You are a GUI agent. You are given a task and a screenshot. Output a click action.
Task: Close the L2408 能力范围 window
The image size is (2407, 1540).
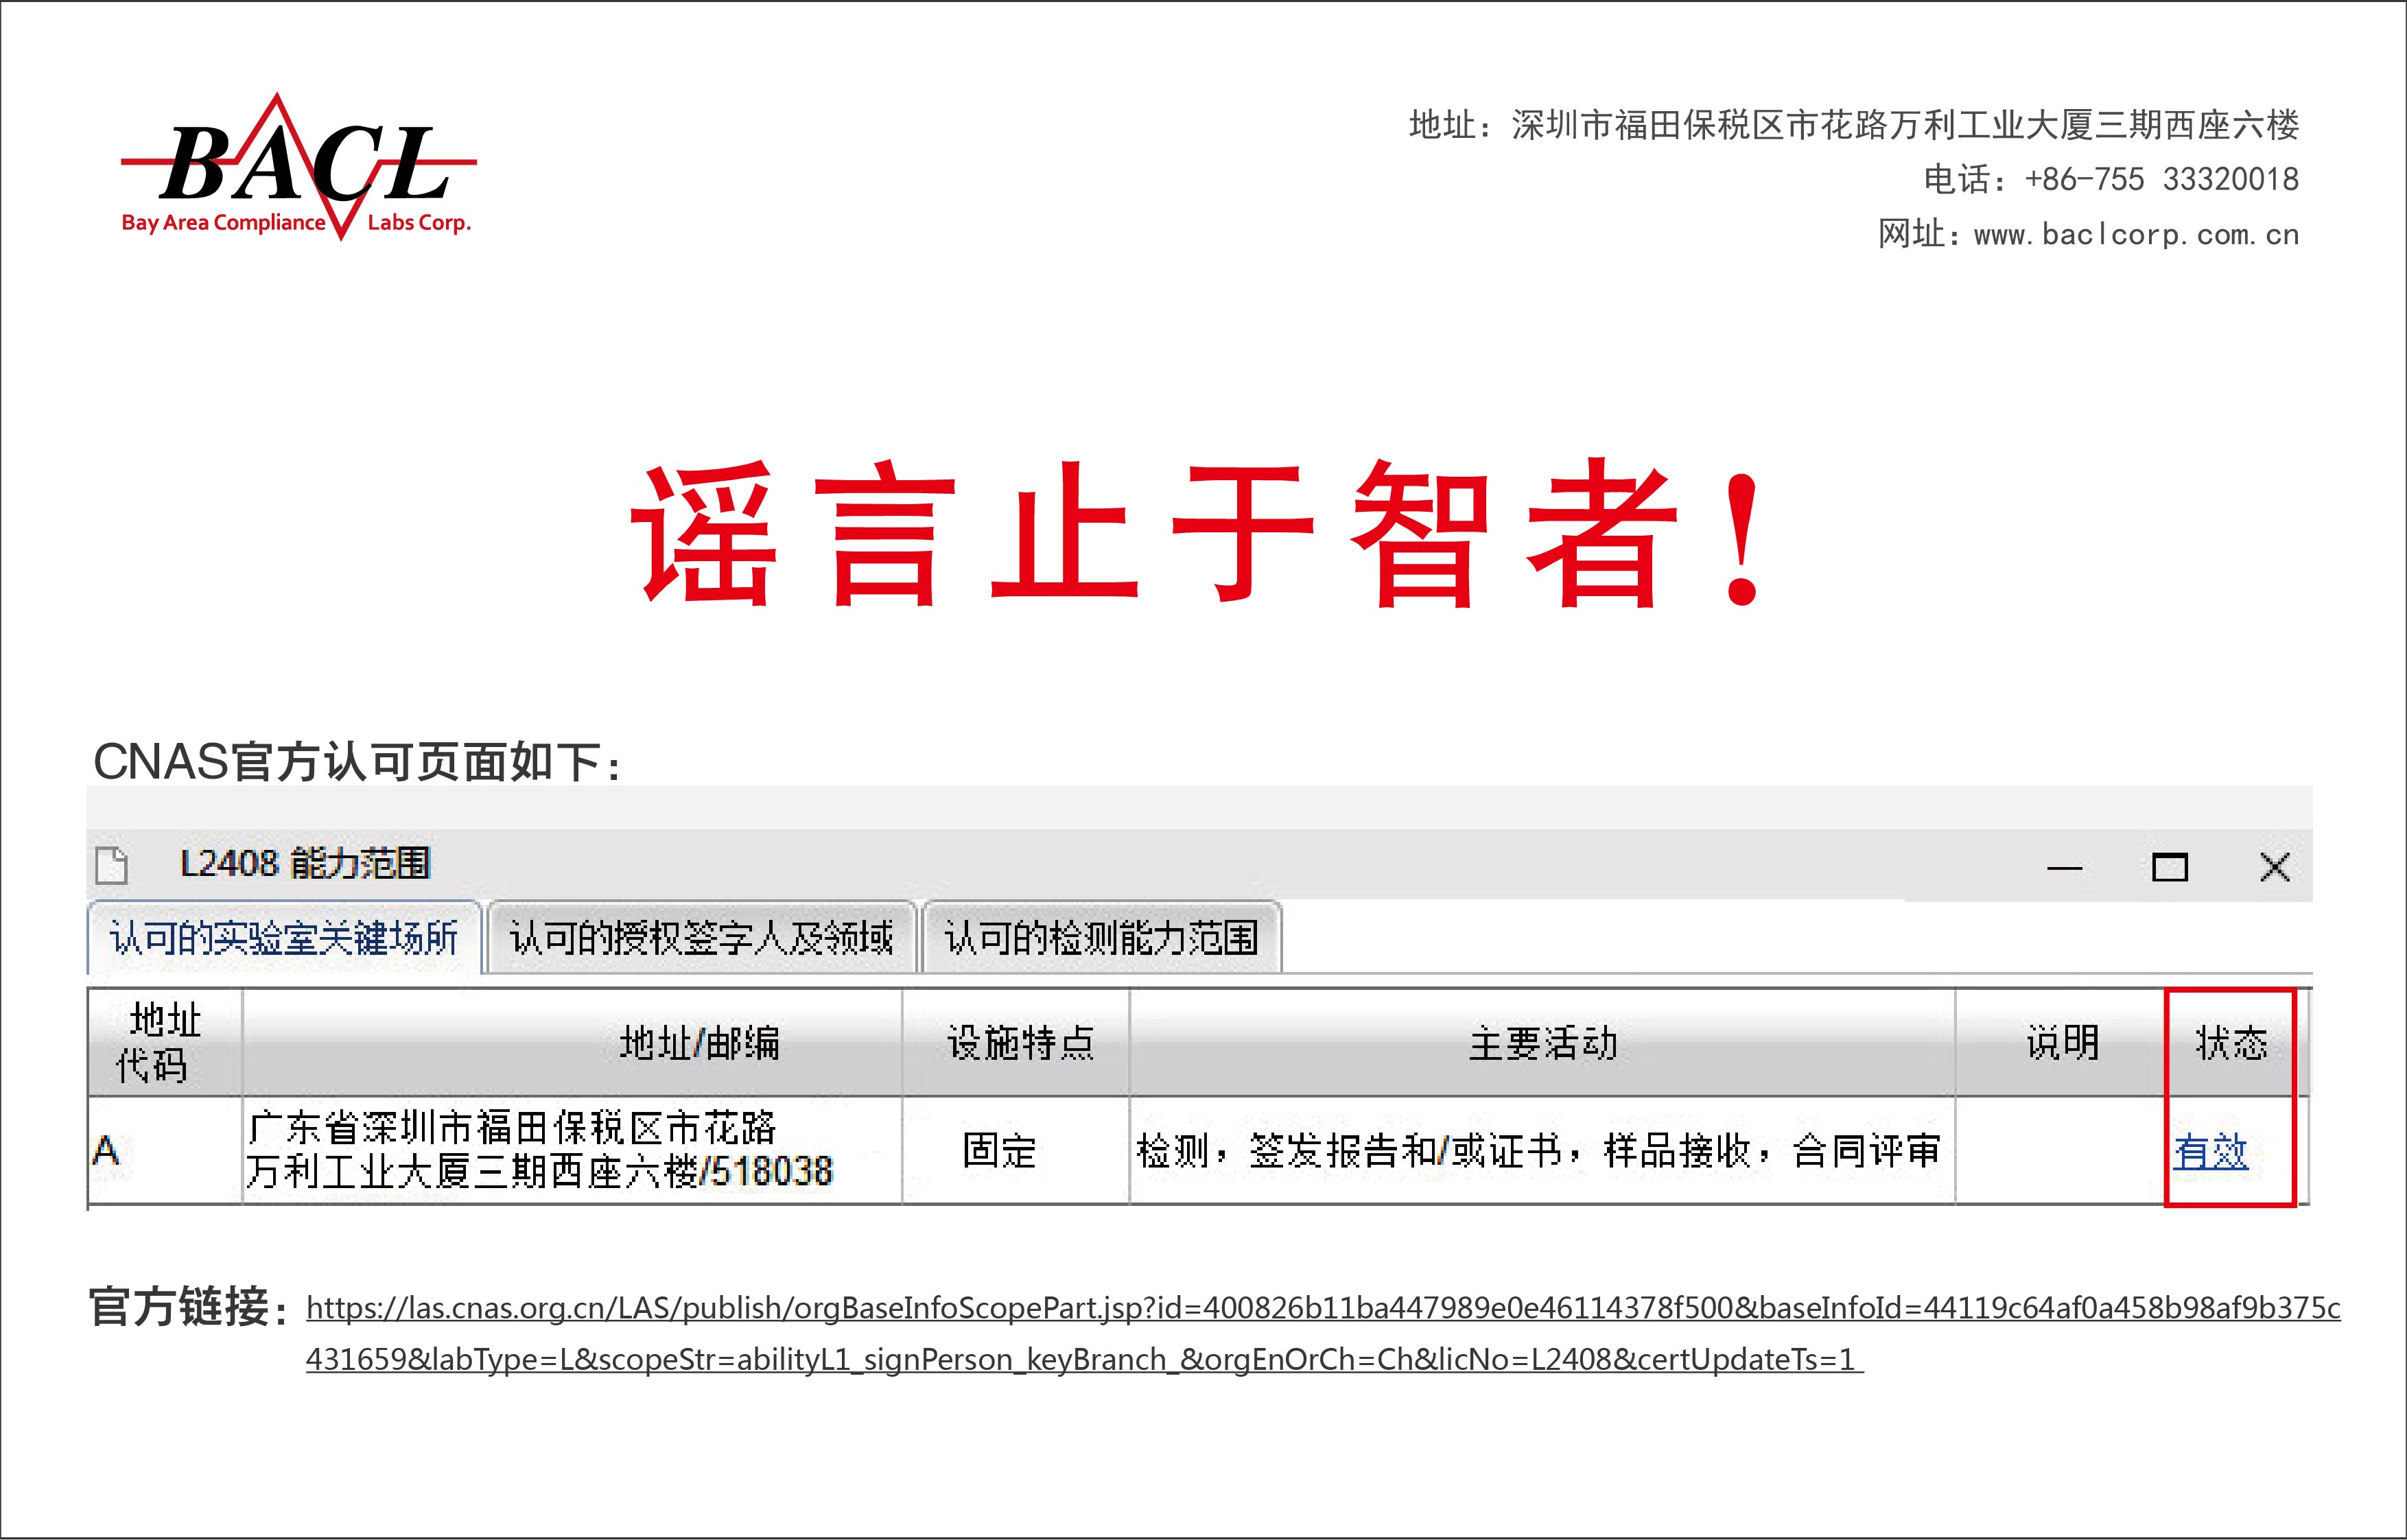coord(2275,867)
